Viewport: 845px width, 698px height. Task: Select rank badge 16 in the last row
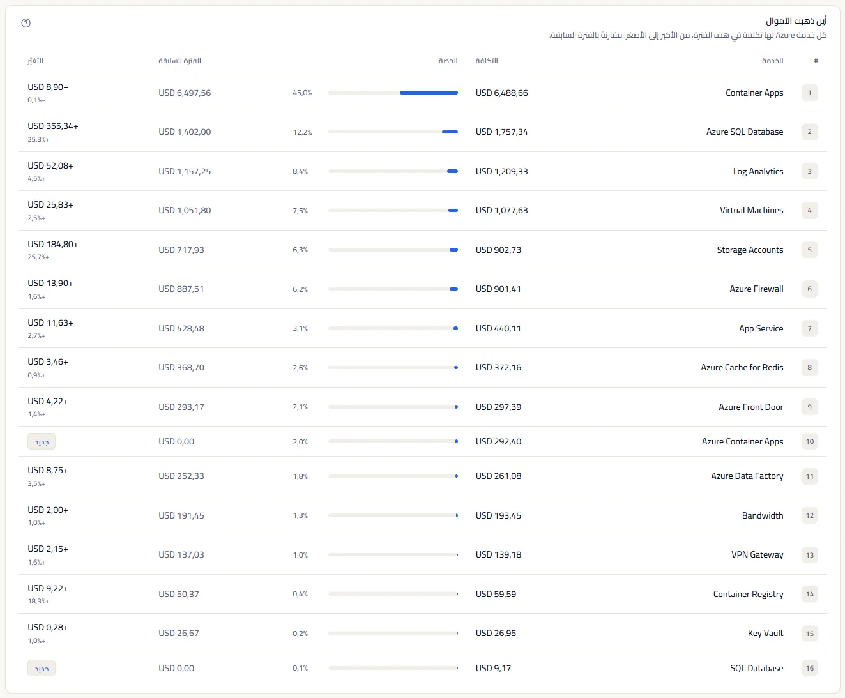coord(809,668)
